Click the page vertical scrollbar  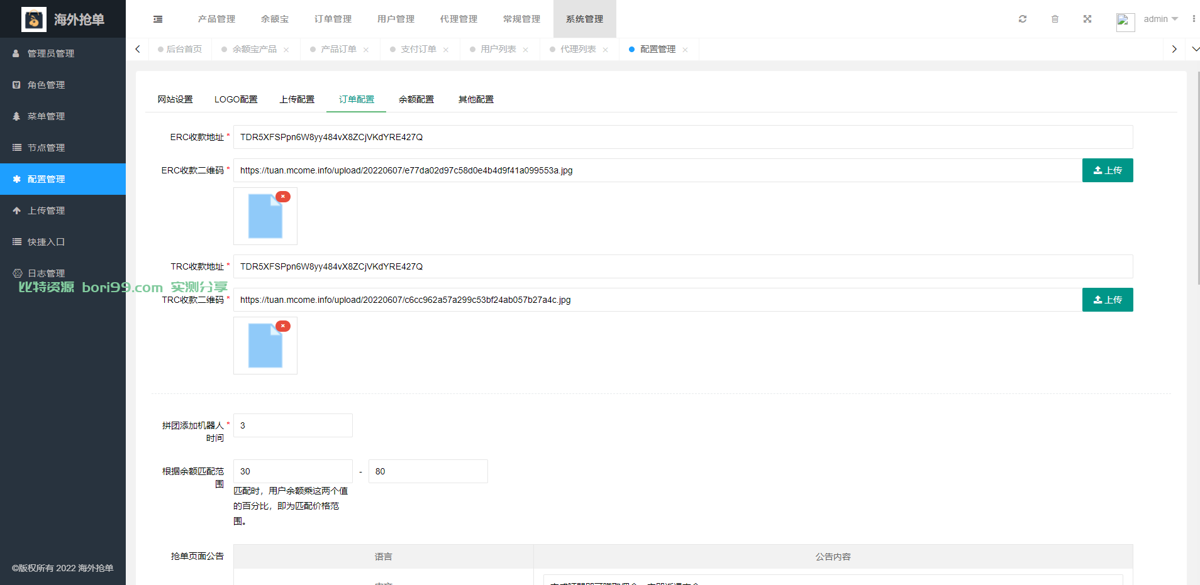1197,178
